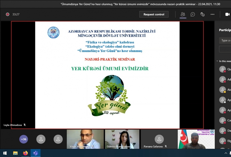Screen dimensions: 231x157
Task: Select the away-status participant avatar beside Aic
Action: (222, 90)
